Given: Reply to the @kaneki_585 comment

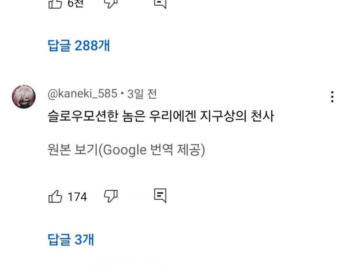Looking at the screenshot, I should coord(160,195).
